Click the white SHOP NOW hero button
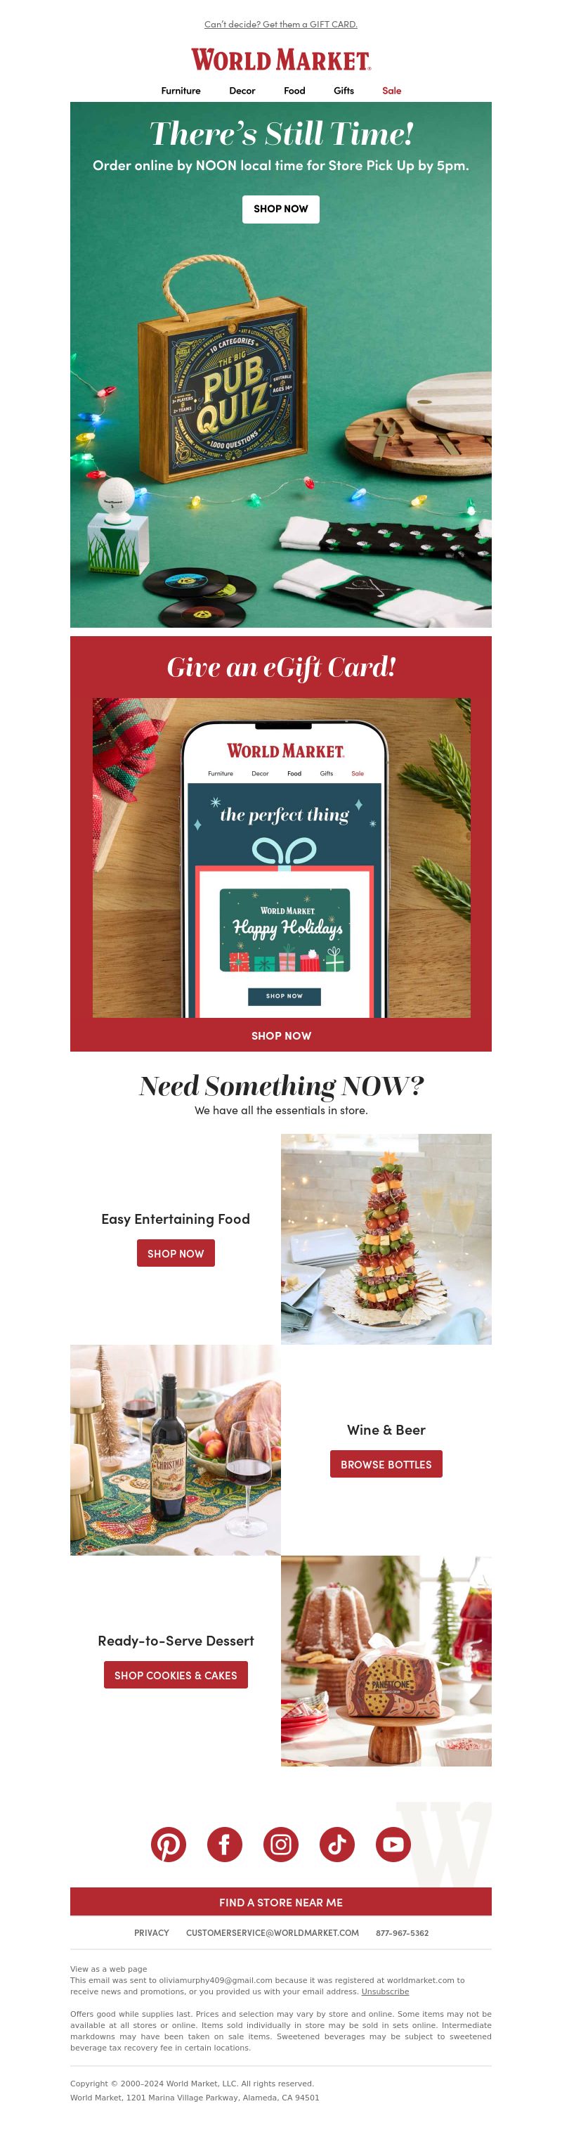 281,209
